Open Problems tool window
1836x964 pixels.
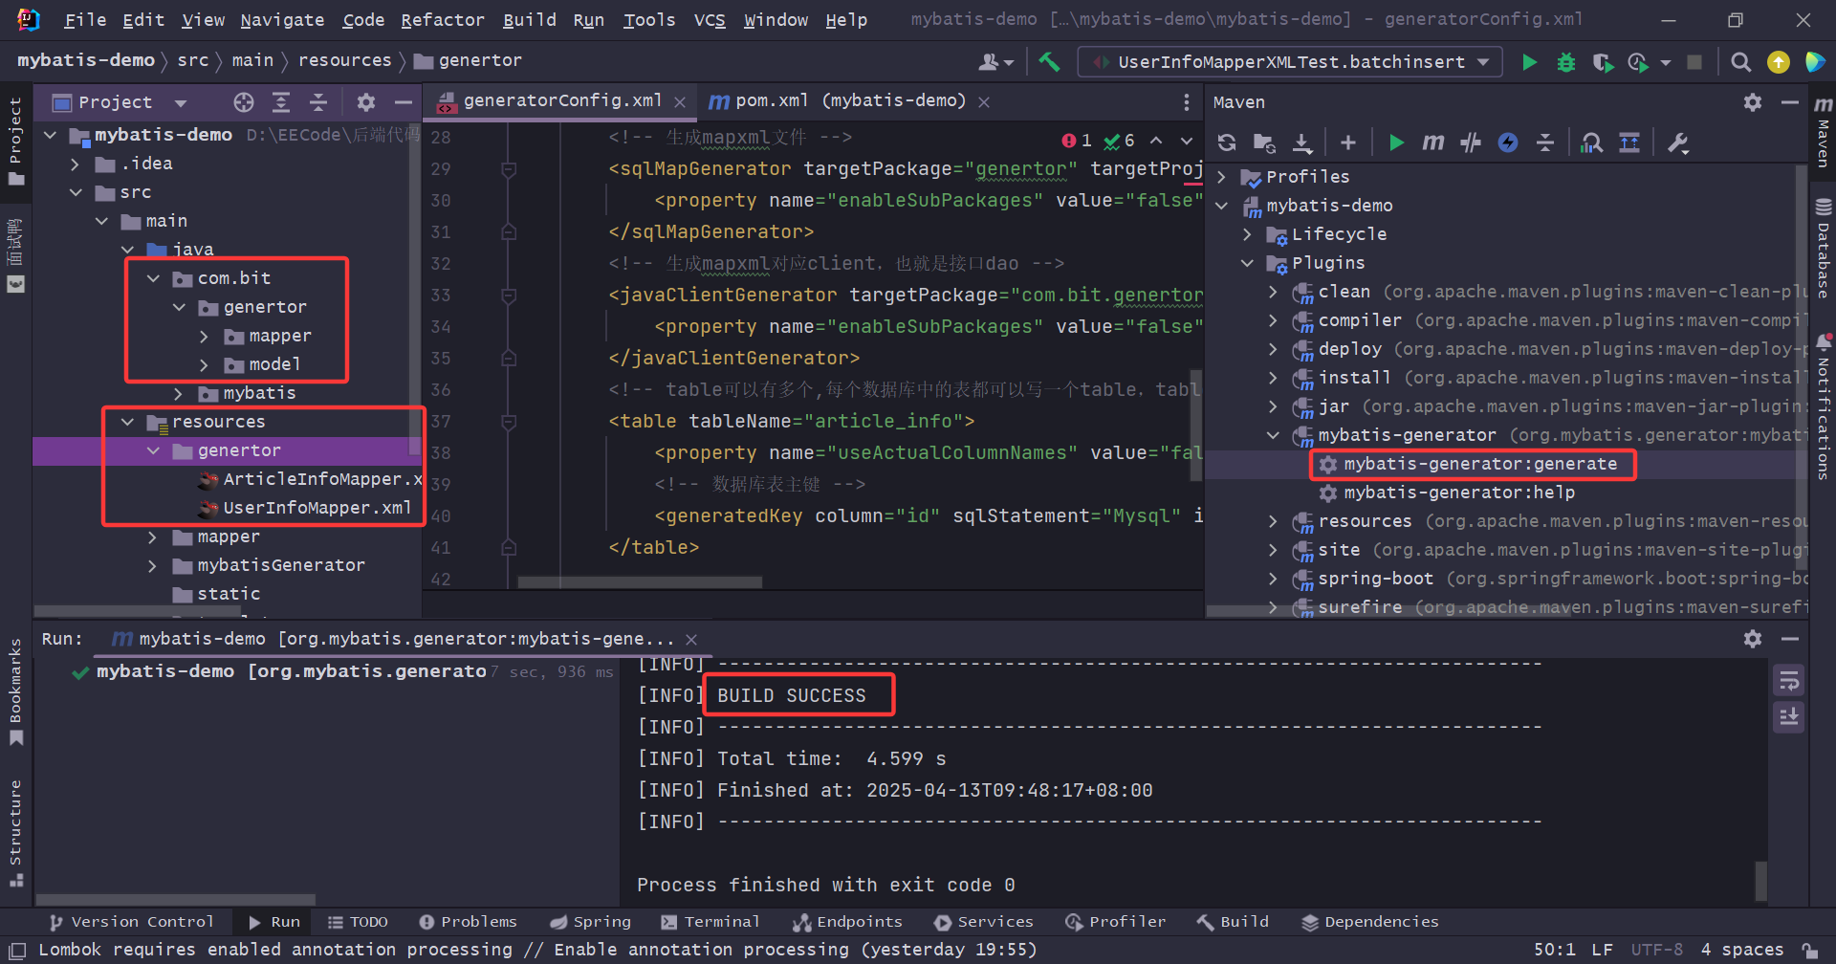[468, 922]
